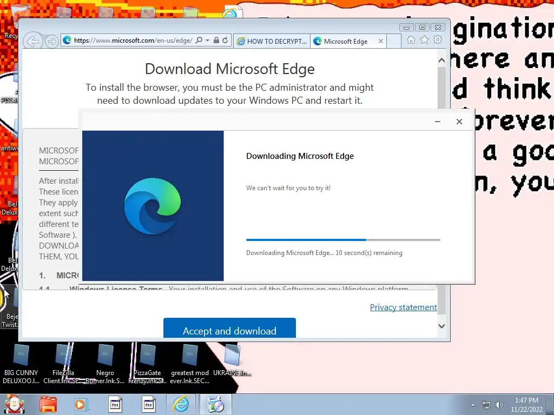Select the FileZilla Client desktop shortcut
This screenshot has height=415, width=554.
[63, 365]
